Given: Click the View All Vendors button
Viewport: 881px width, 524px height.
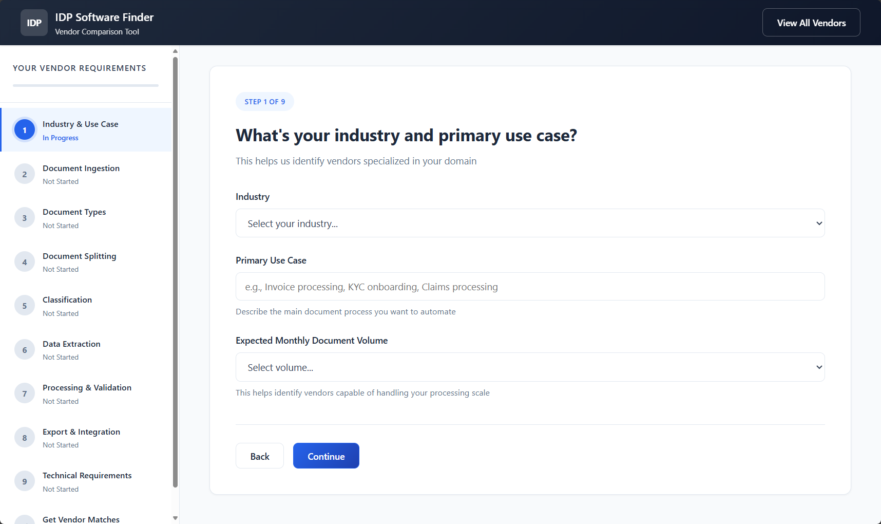Looking at the screenshot, I should pos(811,22).
